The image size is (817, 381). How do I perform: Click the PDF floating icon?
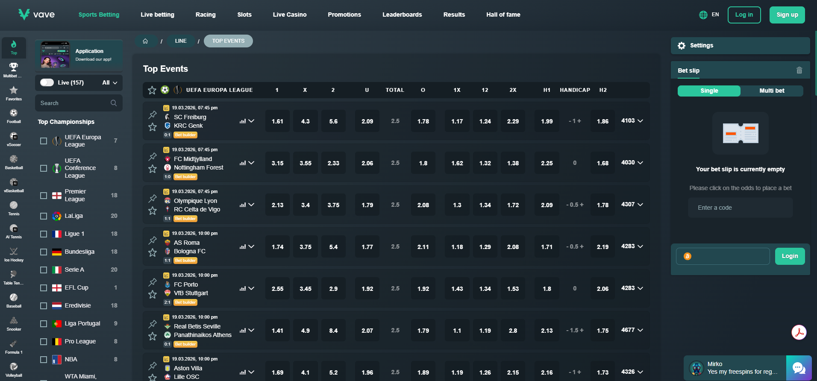[799, 332]
